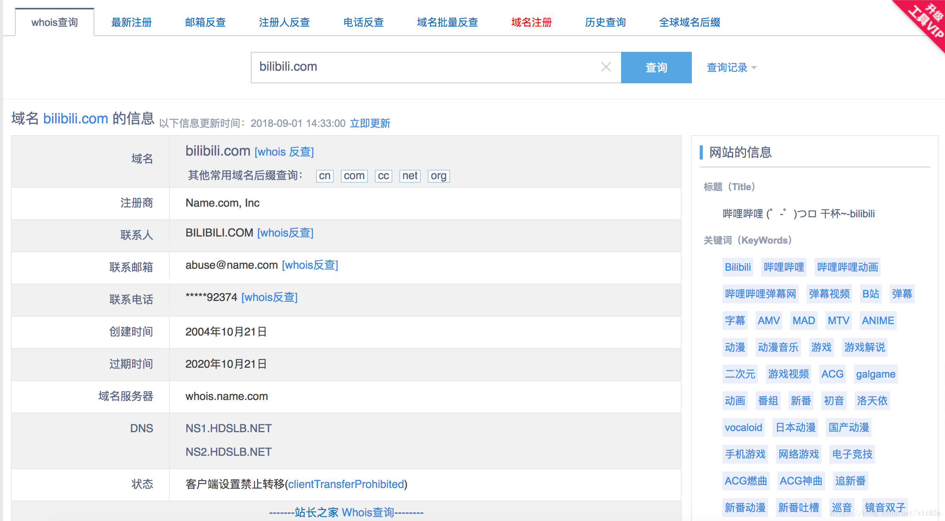Open the 域名批量反查 tab
Screen dimensions: 945x521
click(447, 22)
